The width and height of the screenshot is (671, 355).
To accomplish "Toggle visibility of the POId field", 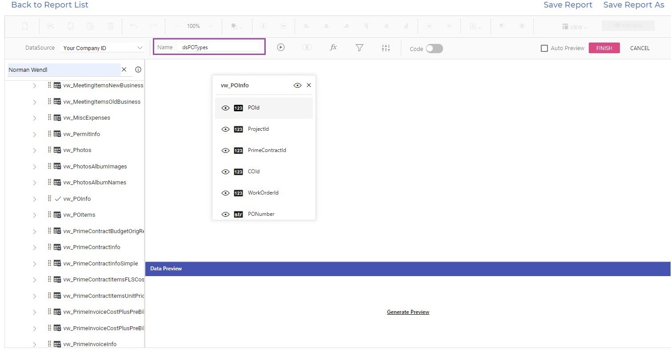I will [225, 108].
